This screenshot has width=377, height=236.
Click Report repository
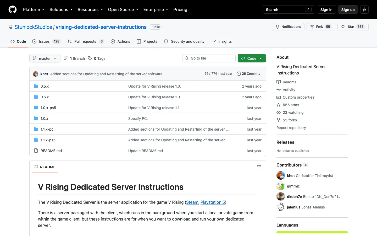291,128
